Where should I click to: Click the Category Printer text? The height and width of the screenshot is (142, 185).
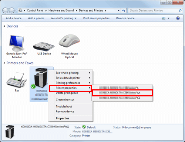[86, 136]
